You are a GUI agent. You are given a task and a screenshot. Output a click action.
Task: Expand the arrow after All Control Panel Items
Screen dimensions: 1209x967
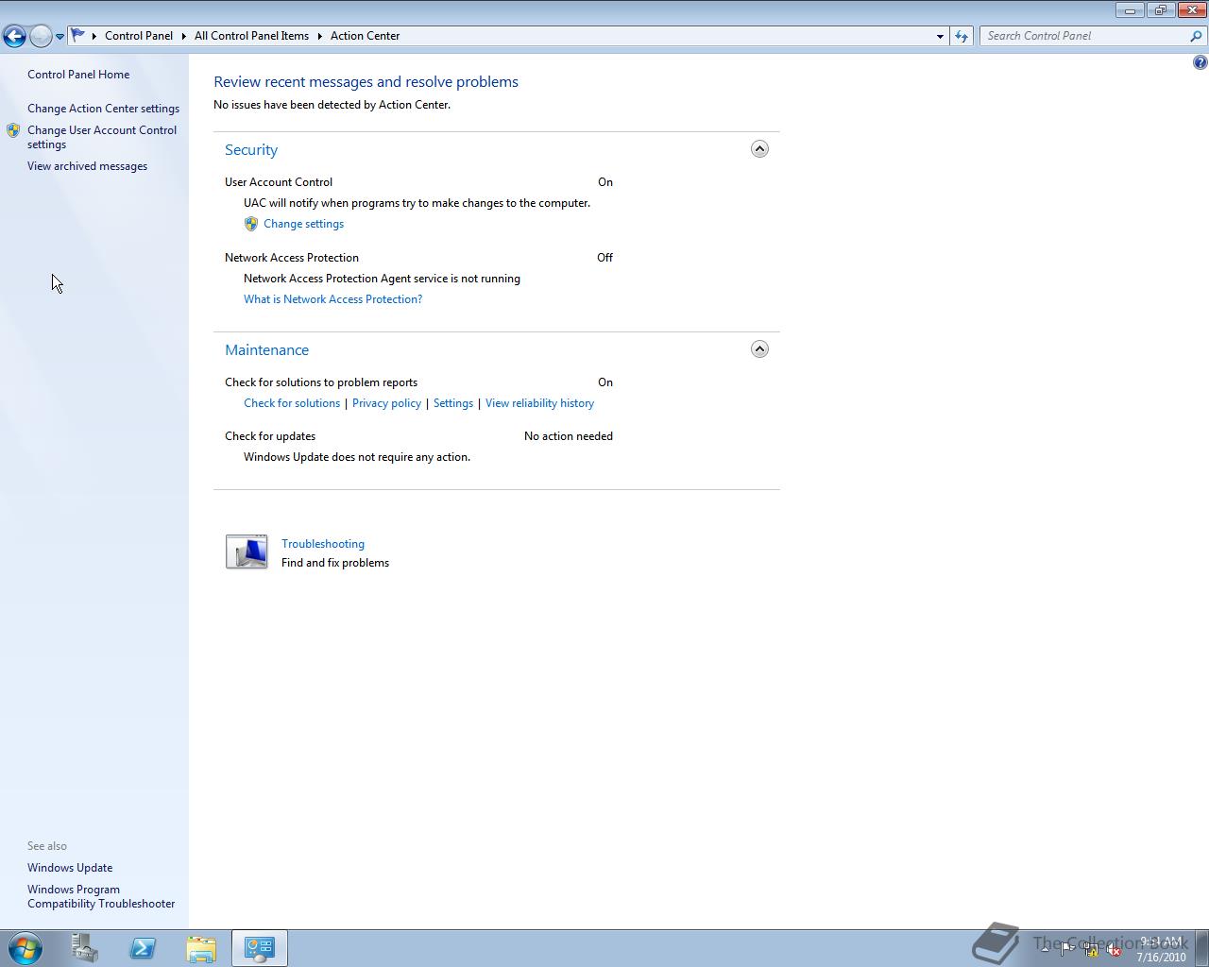pos(320,36)
